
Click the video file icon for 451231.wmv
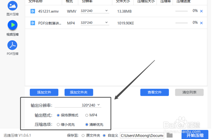coord(33,11)
